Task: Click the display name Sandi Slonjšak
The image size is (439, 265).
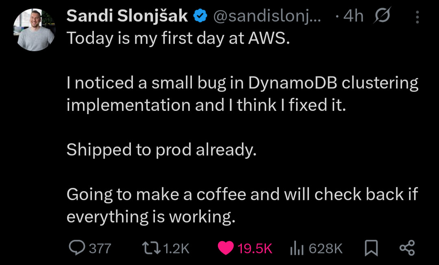Action: tap(127, 16)
